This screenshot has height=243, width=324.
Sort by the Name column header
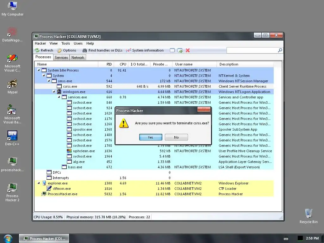(x=66, y=64)
